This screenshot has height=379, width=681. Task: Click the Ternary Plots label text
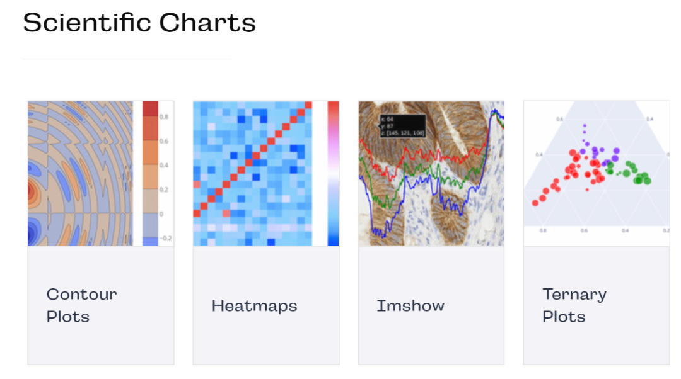pos(574,305)
